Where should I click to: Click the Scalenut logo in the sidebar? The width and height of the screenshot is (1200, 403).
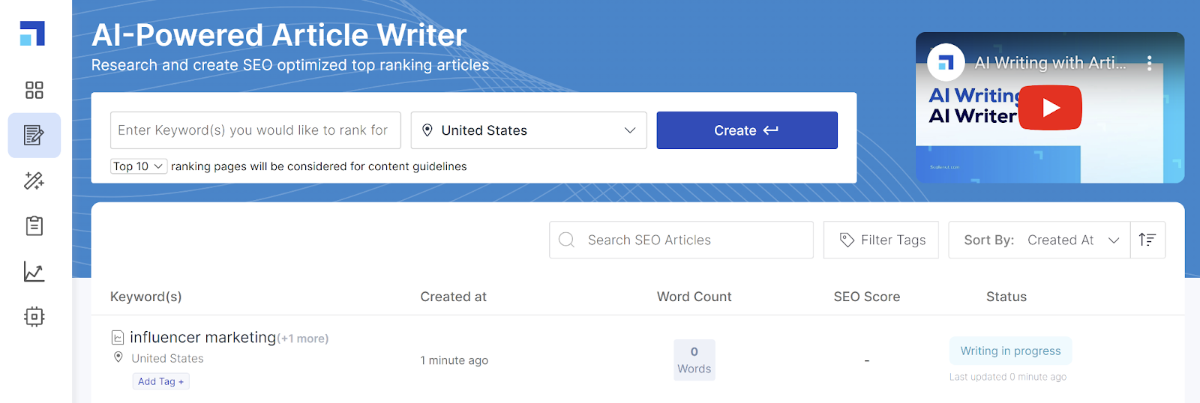click(x=32, y=34)
